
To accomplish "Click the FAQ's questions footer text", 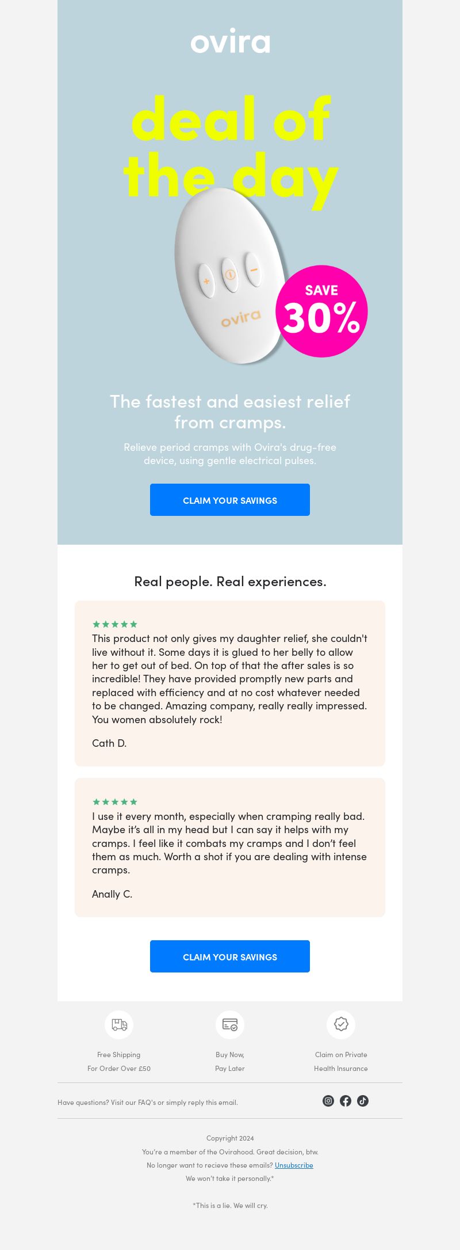I will [148, 1102].
